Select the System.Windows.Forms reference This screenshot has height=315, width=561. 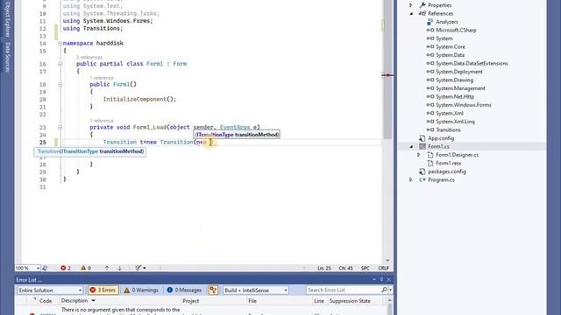(x=464, y=105)
